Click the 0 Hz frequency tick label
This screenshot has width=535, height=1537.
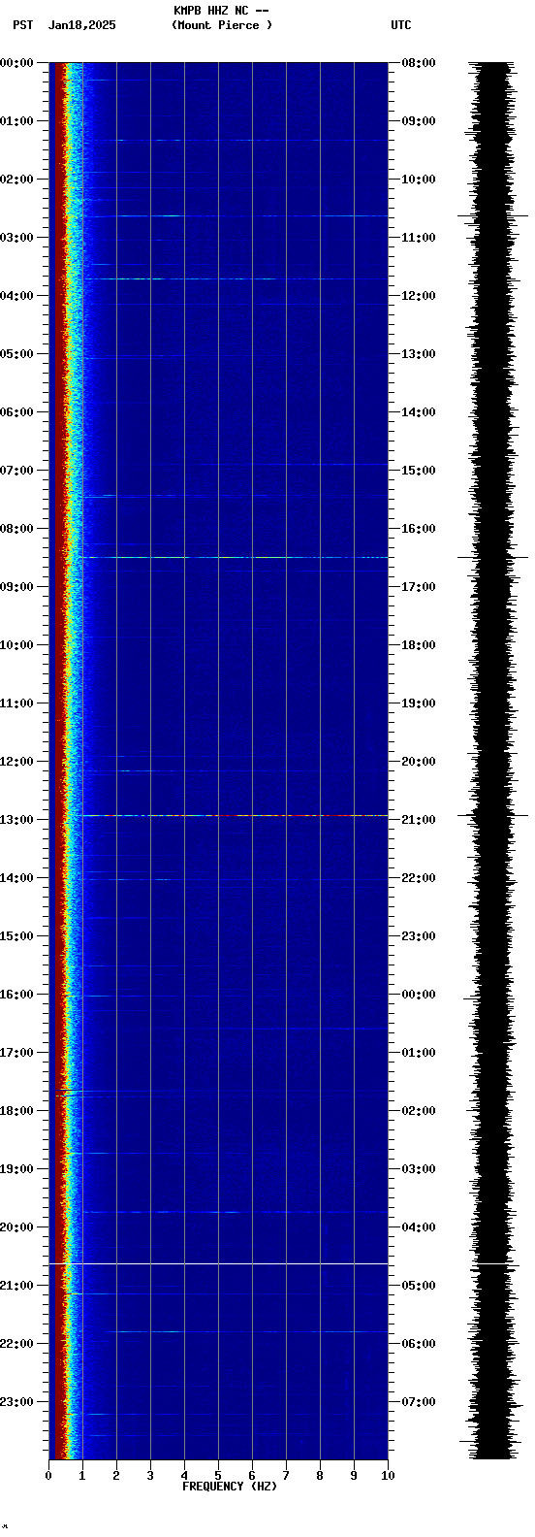[48, 1476]
